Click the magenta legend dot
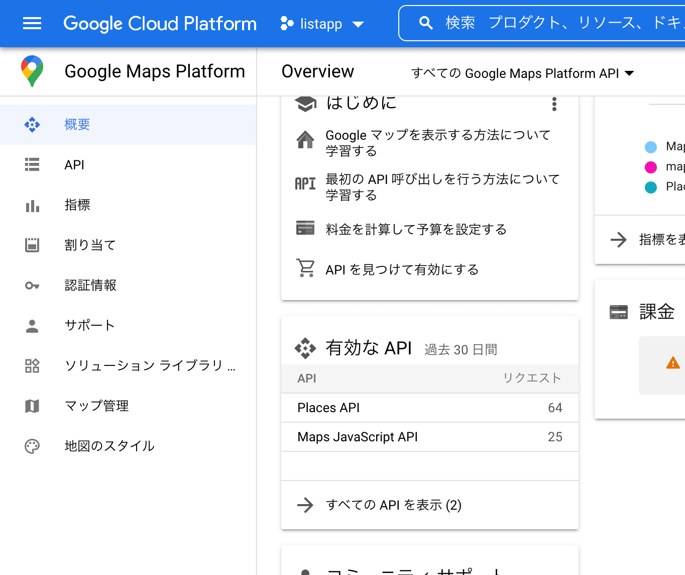This screenshot has width=685, height=575. [x=651, y=167]
